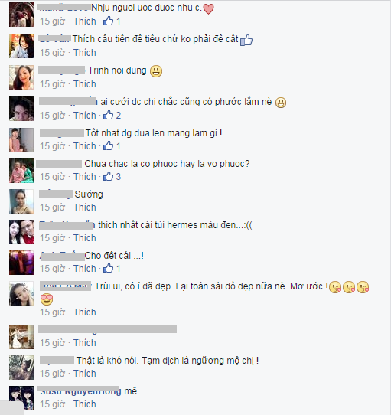Like the 'Sướng' comment via Thích
Image resolution: width=391 pixels, height=415 pixels.
(x=85, y=207)
